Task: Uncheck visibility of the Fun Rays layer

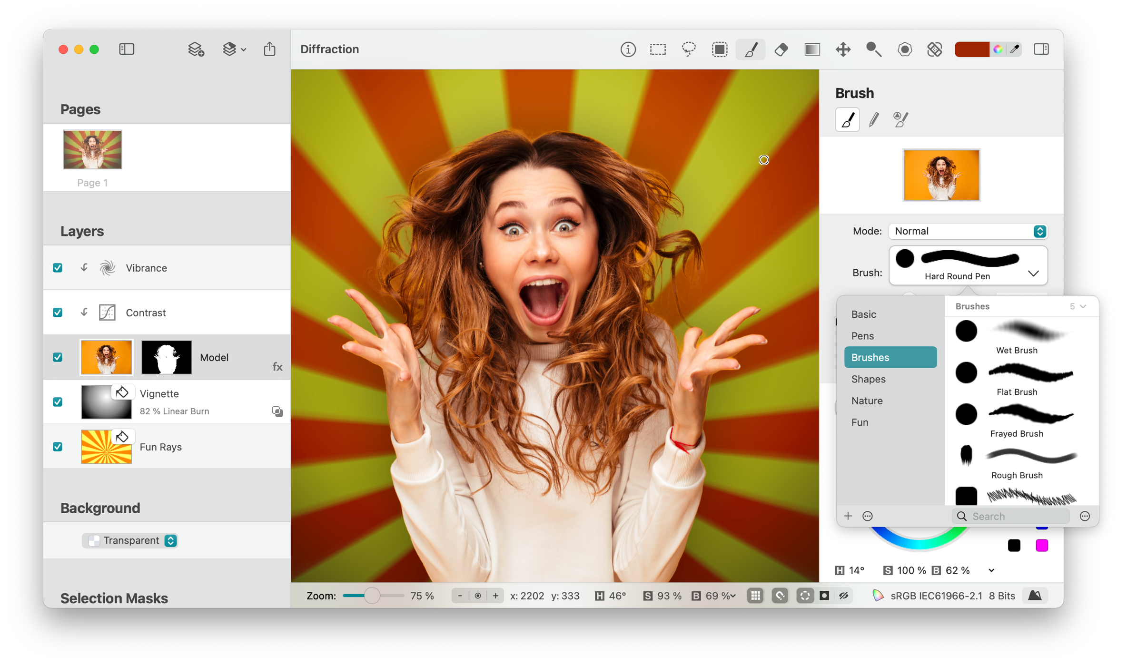Action: 58,447
